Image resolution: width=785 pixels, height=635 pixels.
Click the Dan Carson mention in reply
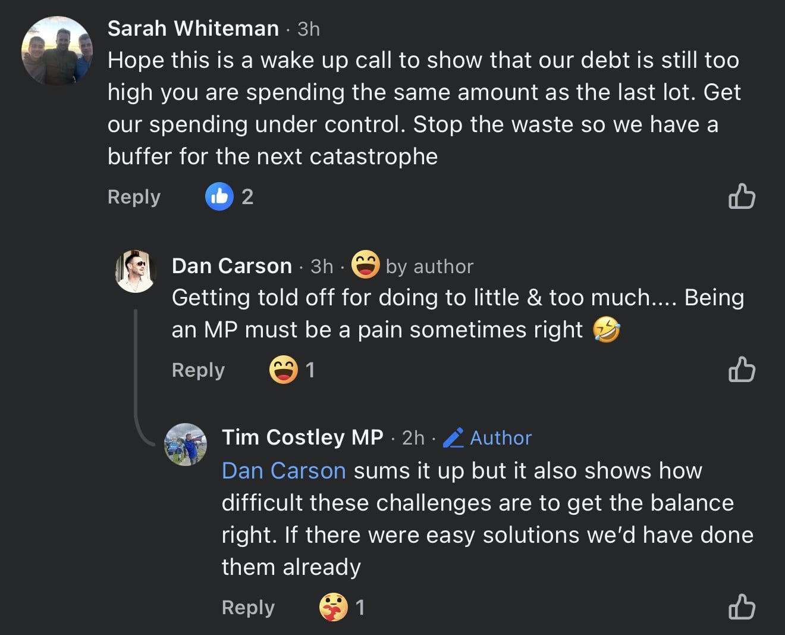283,471
